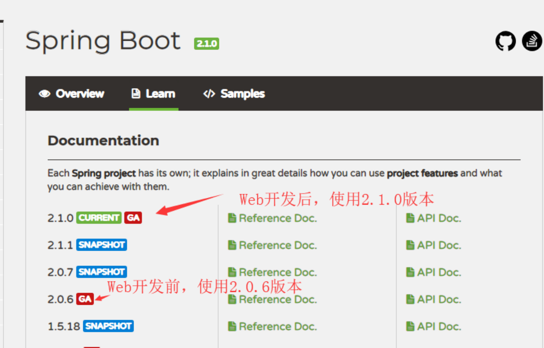This screenshot has height=348, width=544.
Task: Click document icon beside 2.1.1 Reference Doc.
Action: pyautogui.click(x=232, y=245)
